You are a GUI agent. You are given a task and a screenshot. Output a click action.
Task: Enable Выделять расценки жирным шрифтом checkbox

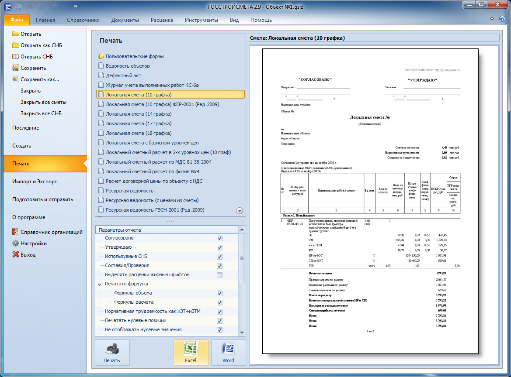(x=219, y=275)
